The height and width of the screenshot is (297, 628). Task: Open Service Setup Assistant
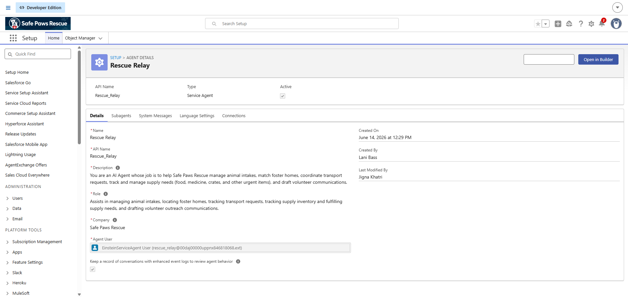click(27, 93)
